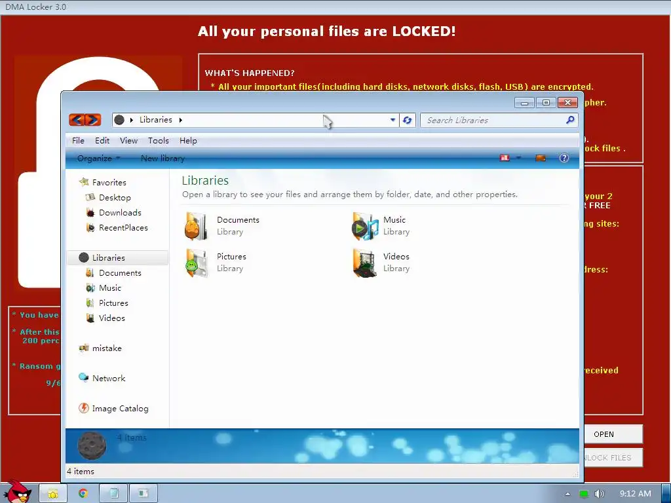
Task: Expand root arrow before Libraries in address bar
Action: [x=131, y=121]
